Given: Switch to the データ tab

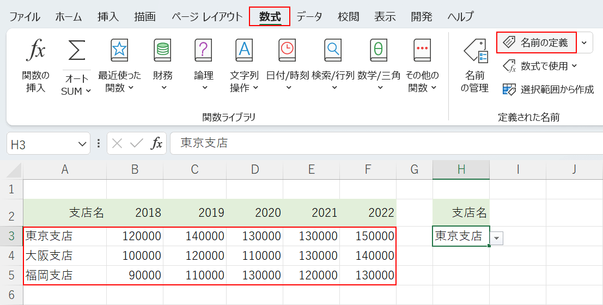Looking at the screenshot, I should coord(309,16).
